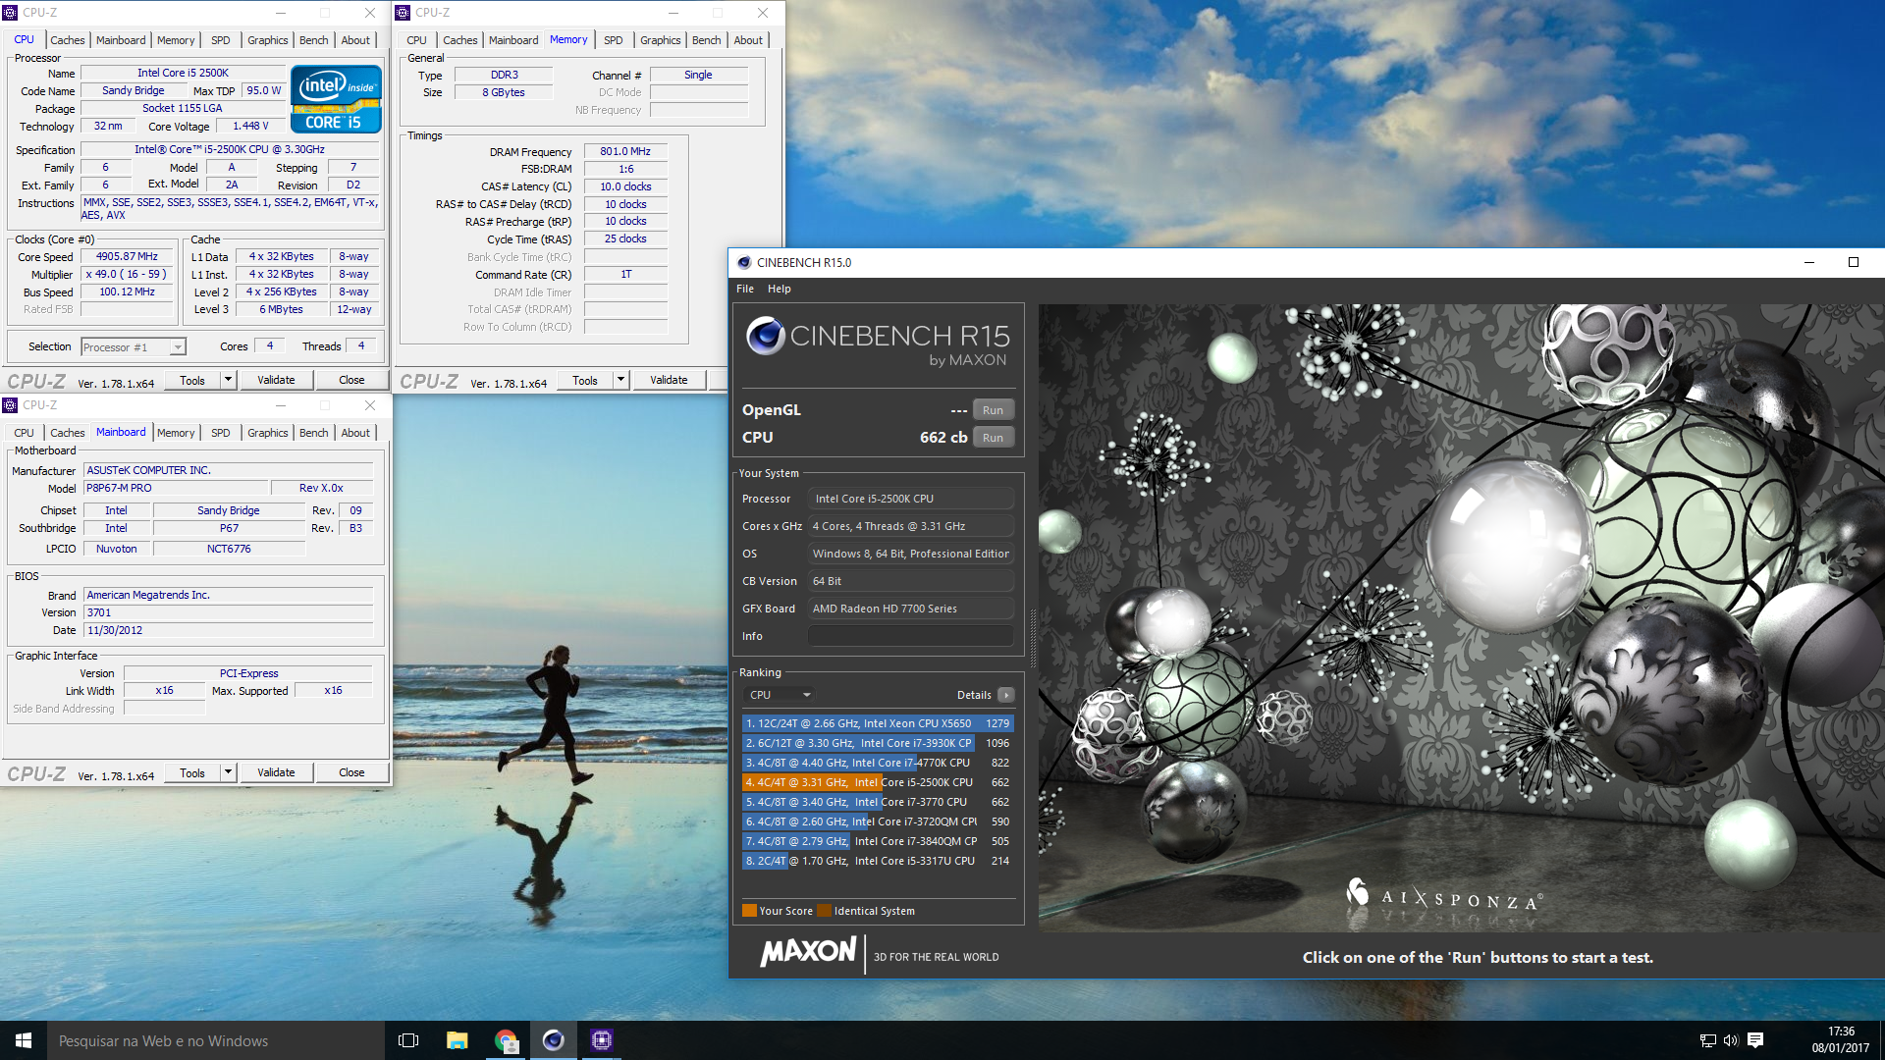Screen dimensions: 1885x1060
Task: Switch to Cinebench taskbar icon
Action: click(554, 1040)
